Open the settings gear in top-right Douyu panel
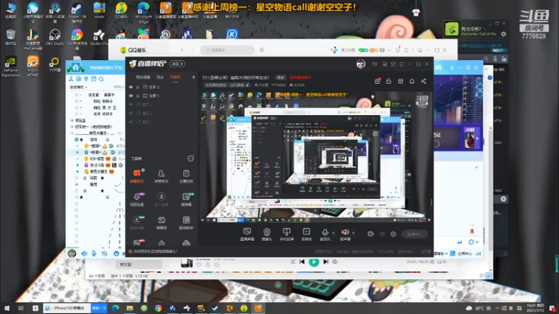559x314 pixels. click(503, 34)
